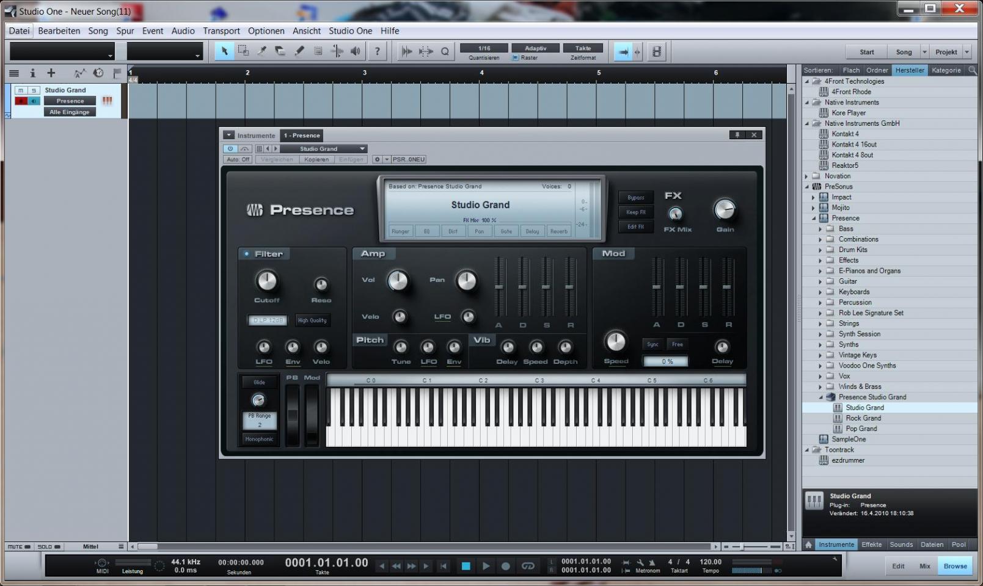Open the Ansicht menu

(x=307, y=31)
